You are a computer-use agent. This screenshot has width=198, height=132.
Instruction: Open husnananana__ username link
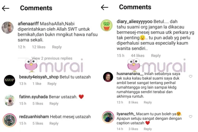130,74
